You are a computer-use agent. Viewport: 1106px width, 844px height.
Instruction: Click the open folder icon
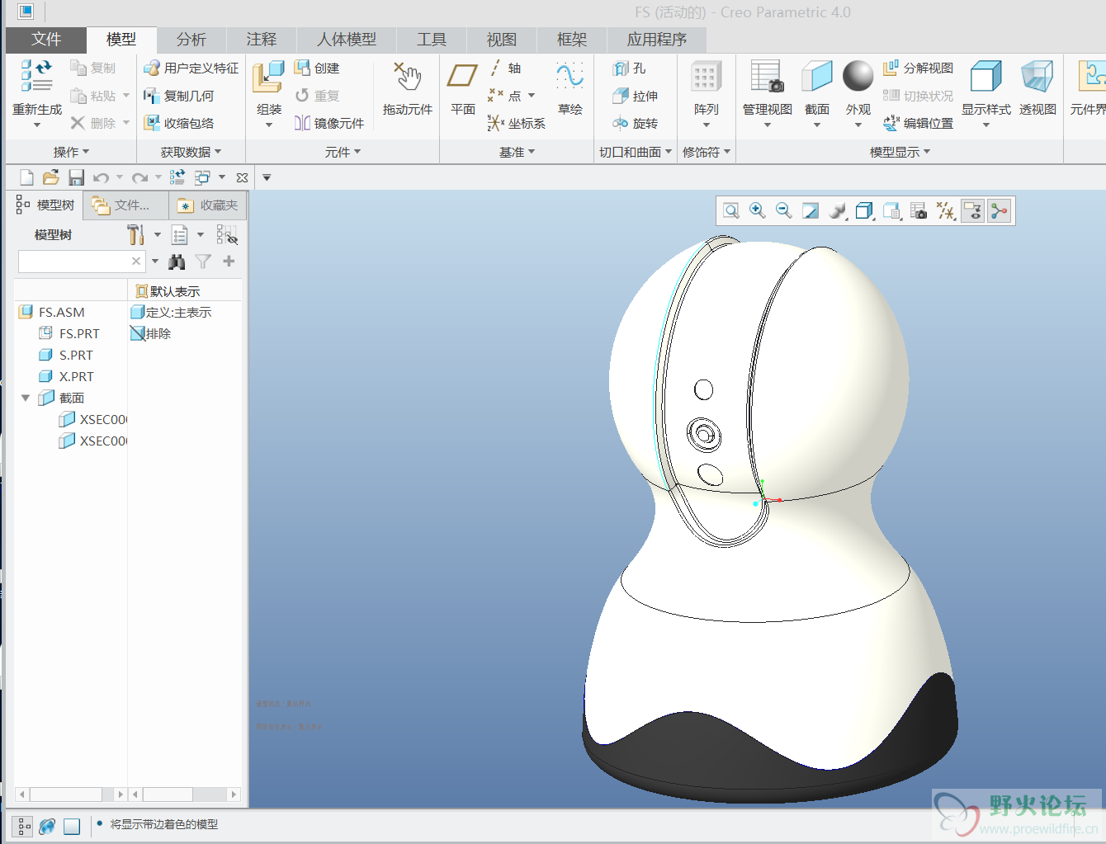click(51, 177)
